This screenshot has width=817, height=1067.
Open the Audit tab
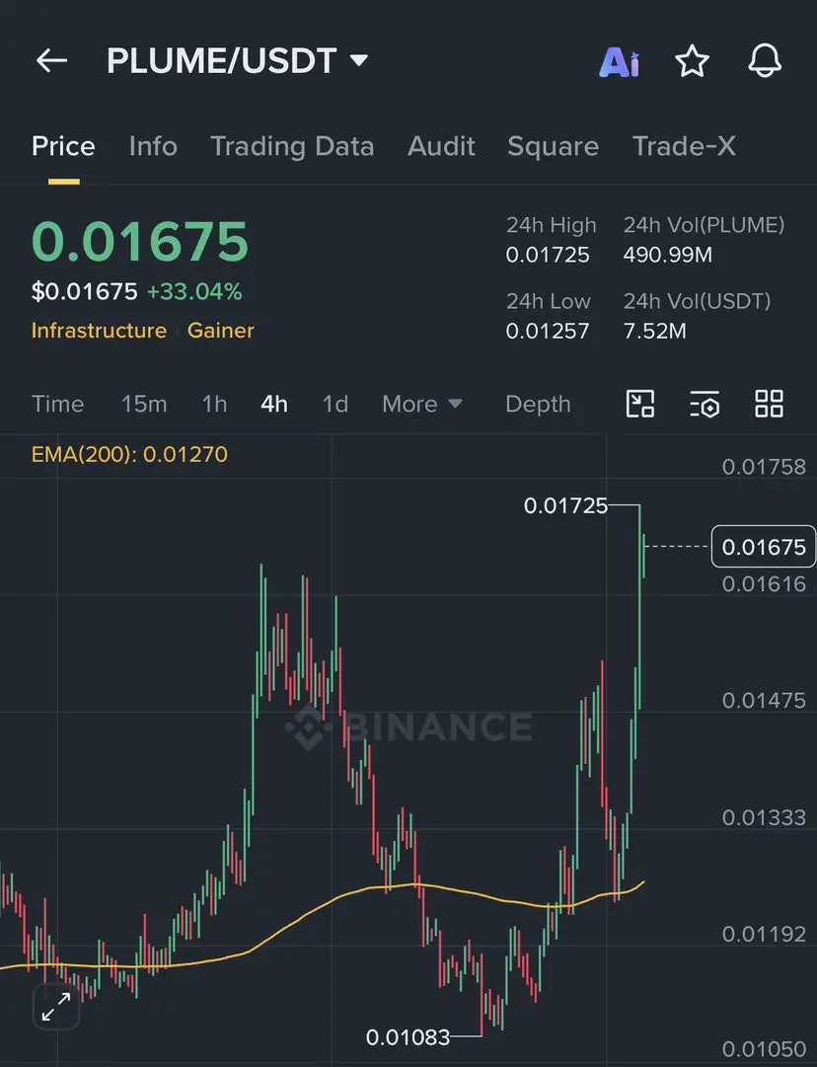pos(441,146)
